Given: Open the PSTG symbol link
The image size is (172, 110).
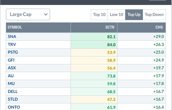Looking at the screenshot, I should pyautogui.click(x=13, y=52).
